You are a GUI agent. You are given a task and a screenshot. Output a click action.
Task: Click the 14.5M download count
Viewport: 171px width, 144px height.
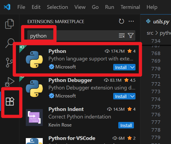116,109
